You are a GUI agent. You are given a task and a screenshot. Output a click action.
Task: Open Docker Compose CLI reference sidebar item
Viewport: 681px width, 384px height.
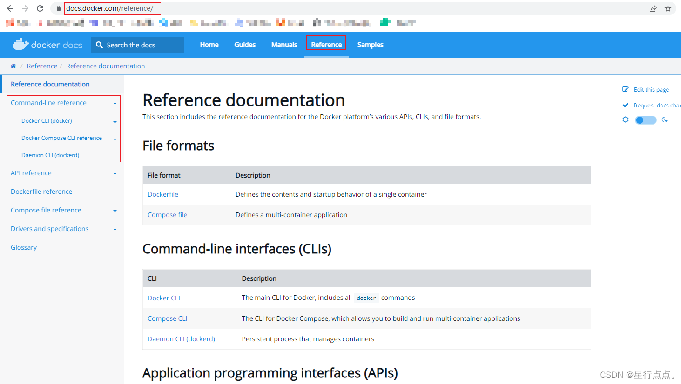pos(61,138)
